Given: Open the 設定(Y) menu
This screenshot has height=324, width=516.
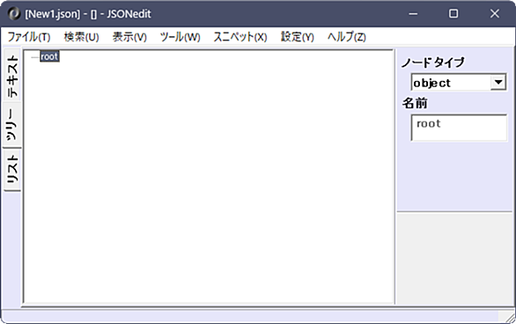Looking at the screenshot, I should 297,37.
